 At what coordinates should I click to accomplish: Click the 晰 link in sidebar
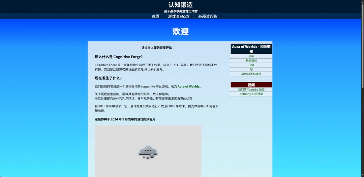251,69
